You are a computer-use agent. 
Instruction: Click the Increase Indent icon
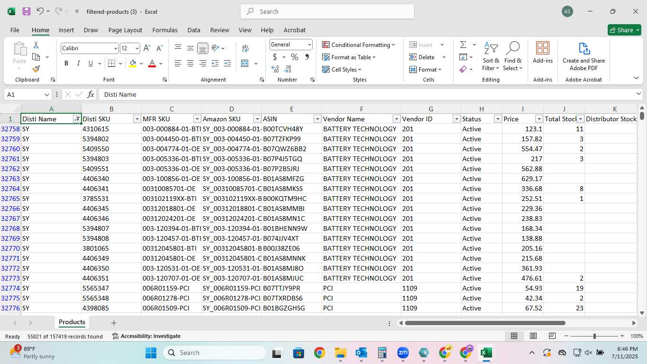[x=227, y=64]
